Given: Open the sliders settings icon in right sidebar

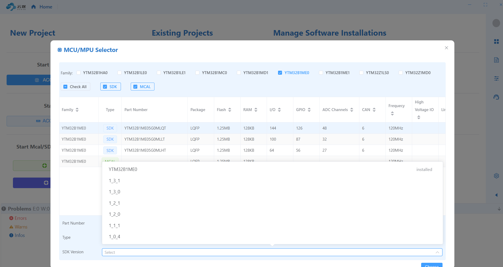Looking at the screenshot, I should coord(496,78).
